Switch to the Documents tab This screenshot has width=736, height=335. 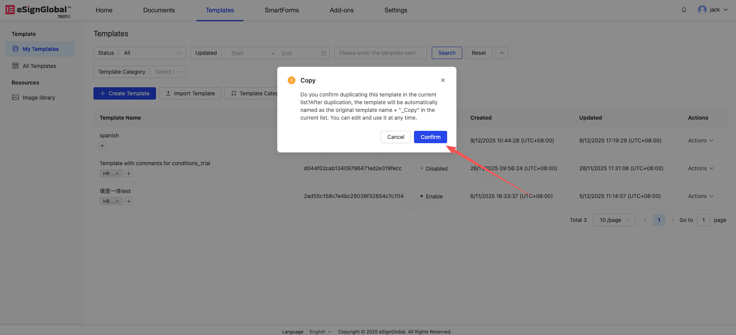click(159, 10)
